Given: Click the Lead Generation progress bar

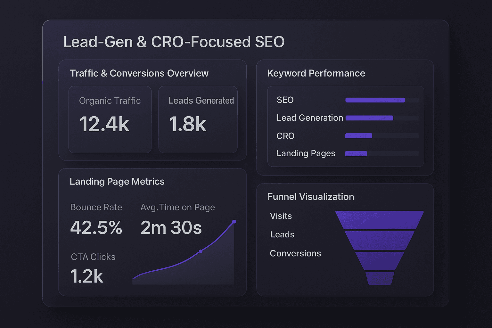Looking at the screenshot, I should [x=382, y=118].
